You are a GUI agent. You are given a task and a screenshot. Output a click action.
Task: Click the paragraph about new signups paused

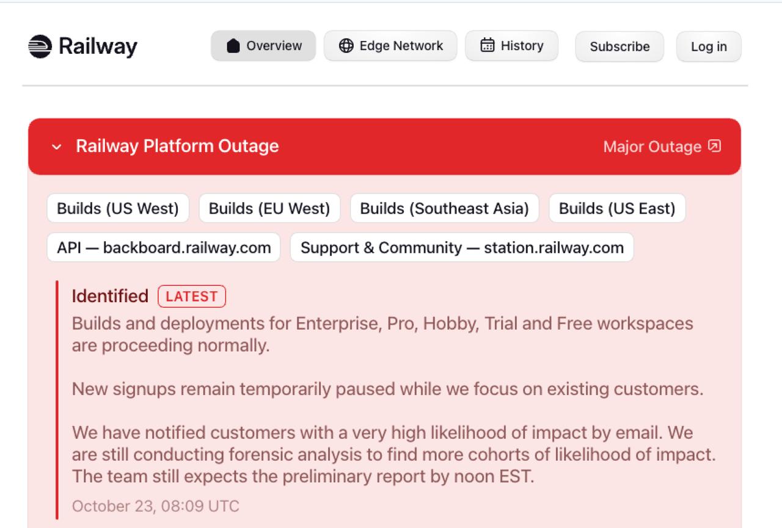click(387, 389)
